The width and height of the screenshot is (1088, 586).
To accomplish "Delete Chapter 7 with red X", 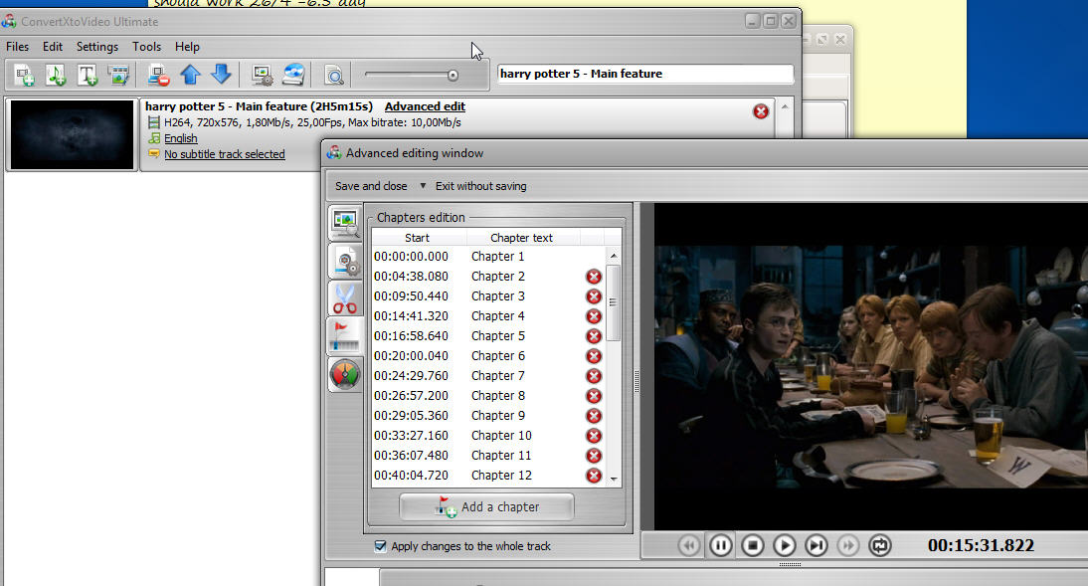I will pos(594,376).
